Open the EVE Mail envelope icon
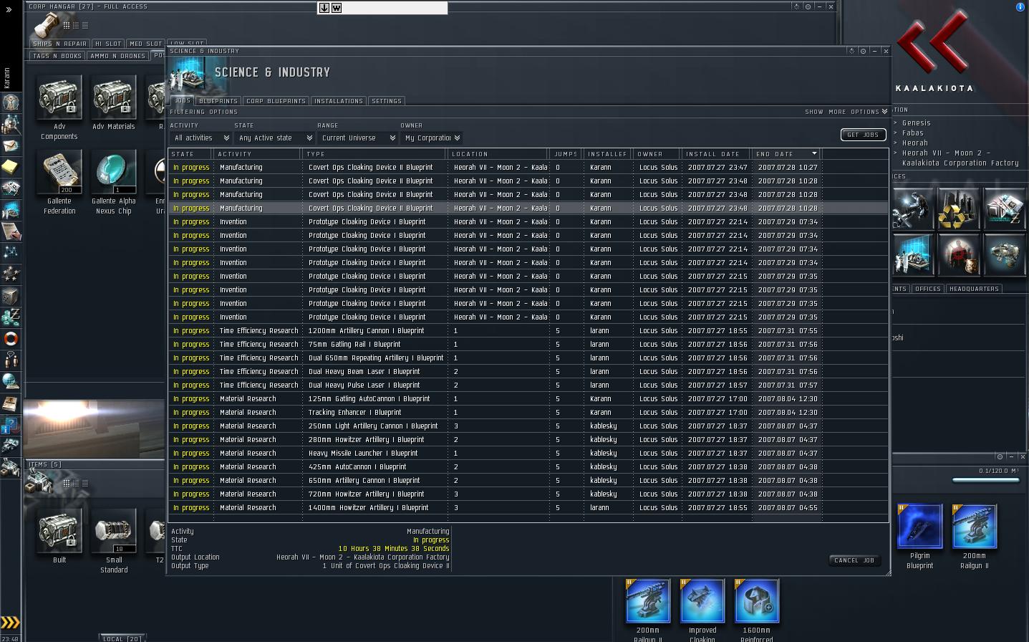 click(x=10, y=145)
